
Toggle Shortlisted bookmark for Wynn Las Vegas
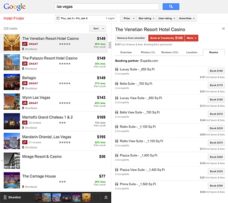click(x=23, y=108)
